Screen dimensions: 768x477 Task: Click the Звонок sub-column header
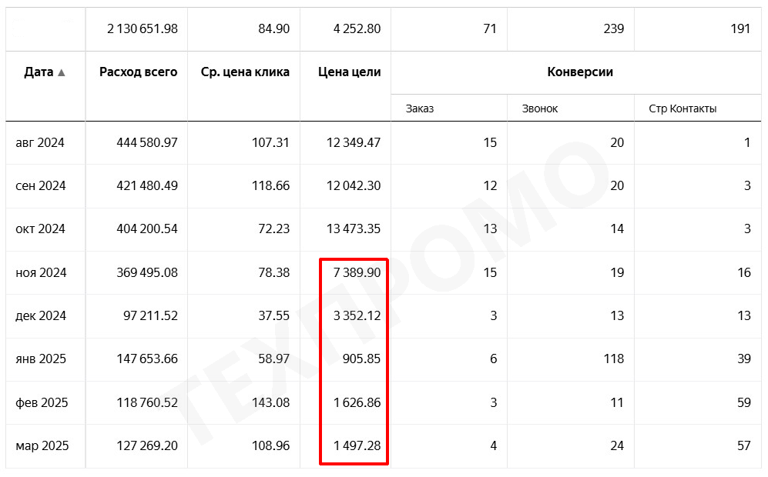point(540,108)
